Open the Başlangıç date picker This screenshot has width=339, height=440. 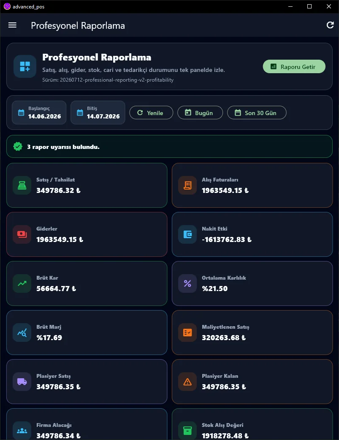(39, 113)
